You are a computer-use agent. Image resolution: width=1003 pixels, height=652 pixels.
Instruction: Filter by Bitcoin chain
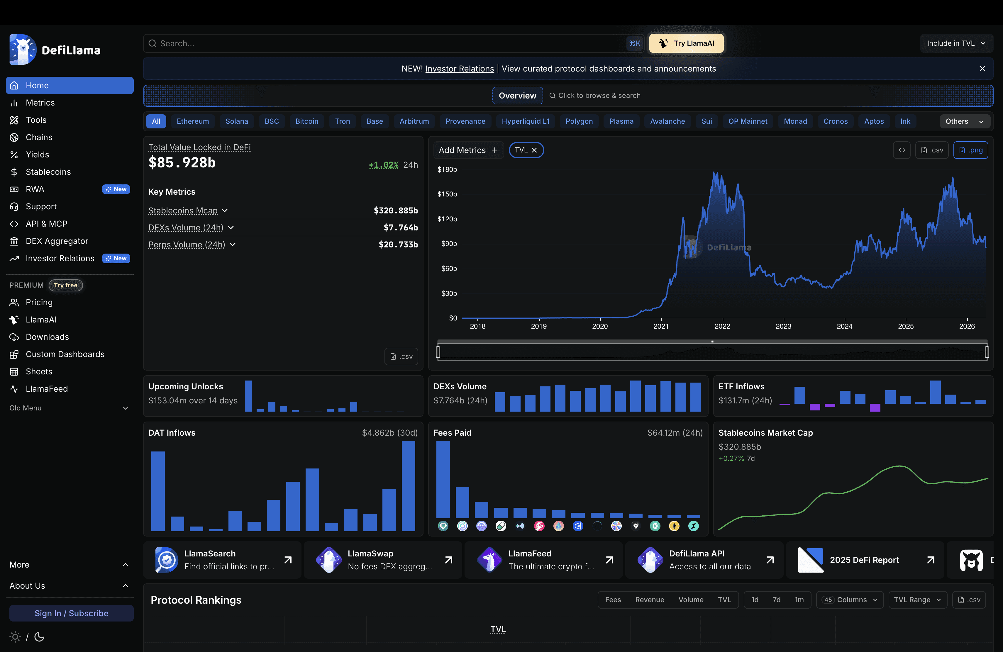coord(307,121)
